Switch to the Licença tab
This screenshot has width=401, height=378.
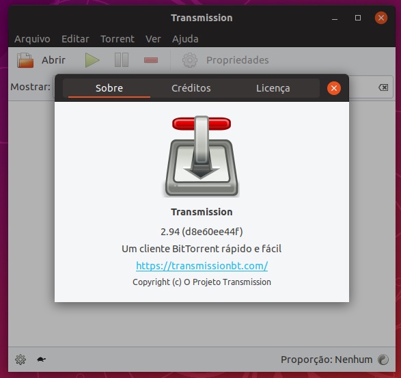tap(273, 88)
